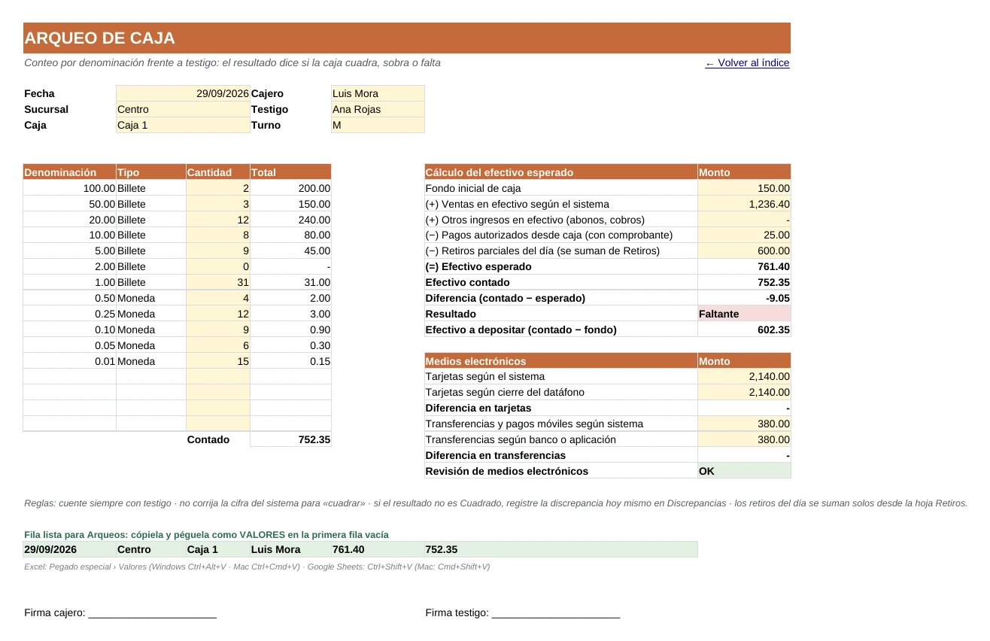Select the difference value -9.05
This screenshot has width=990, height=641.
(744, 298)
